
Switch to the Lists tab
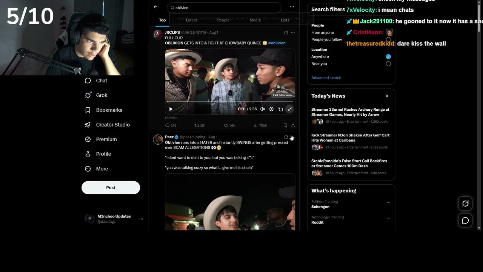(285, 20)
